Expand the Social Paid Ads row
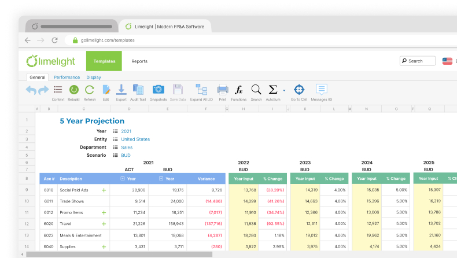The image size is (457, 258). click(x=104, y=190)
